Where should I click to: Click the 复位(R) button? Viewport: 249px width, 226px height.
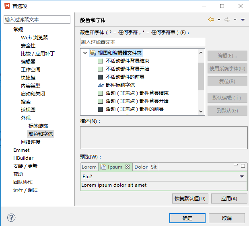coord(227,81)
